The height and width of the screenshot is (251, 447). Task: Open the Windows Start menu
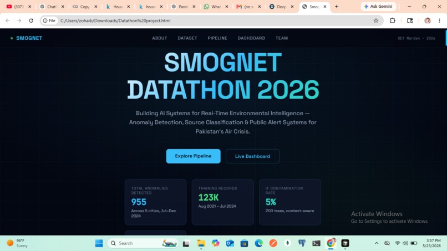click(x=99, y=243)
